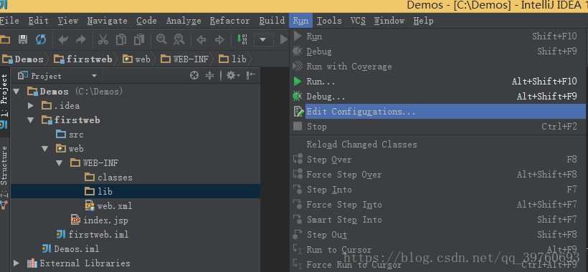Click the WEB-INF breadcrumb in navigation bar
This screenshot has height=272, width=588.
point(184,59)
